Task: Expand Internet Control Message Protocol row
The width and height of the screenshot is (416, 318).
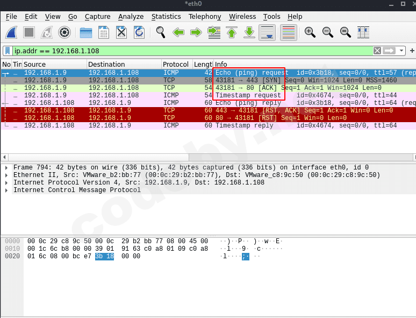Action: click(6, 190)
